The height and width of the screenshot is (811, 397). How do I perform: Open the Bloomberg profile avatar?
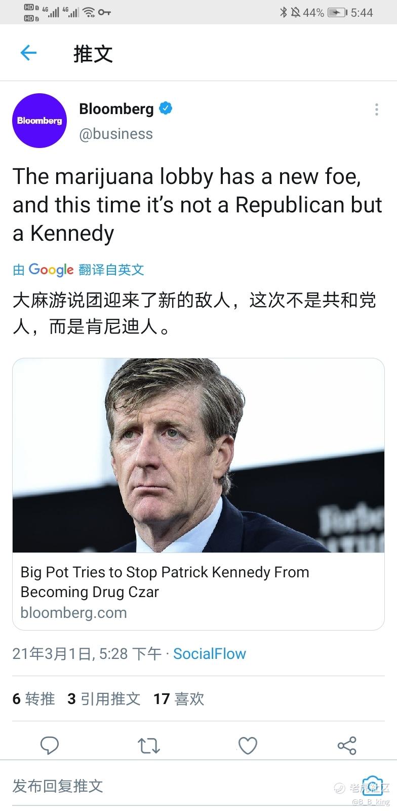pyautogui.click(x=39, y=121)
